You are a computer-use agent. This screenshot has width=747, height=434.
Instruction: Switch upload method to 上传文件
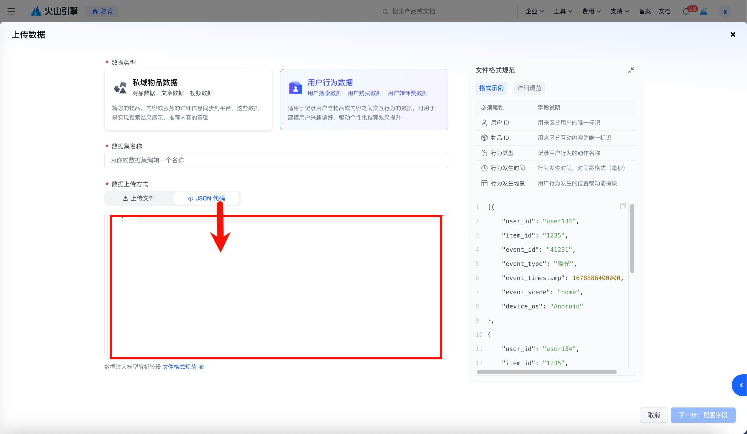(139, 198)
